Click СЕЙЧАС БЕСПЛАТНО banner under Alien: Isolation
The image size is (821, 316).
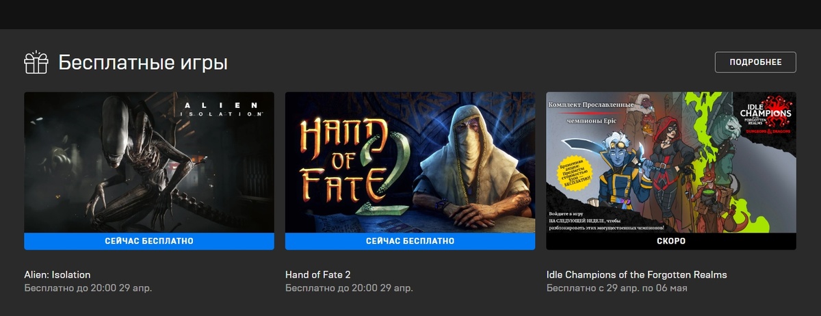click(x=149, y=241)
